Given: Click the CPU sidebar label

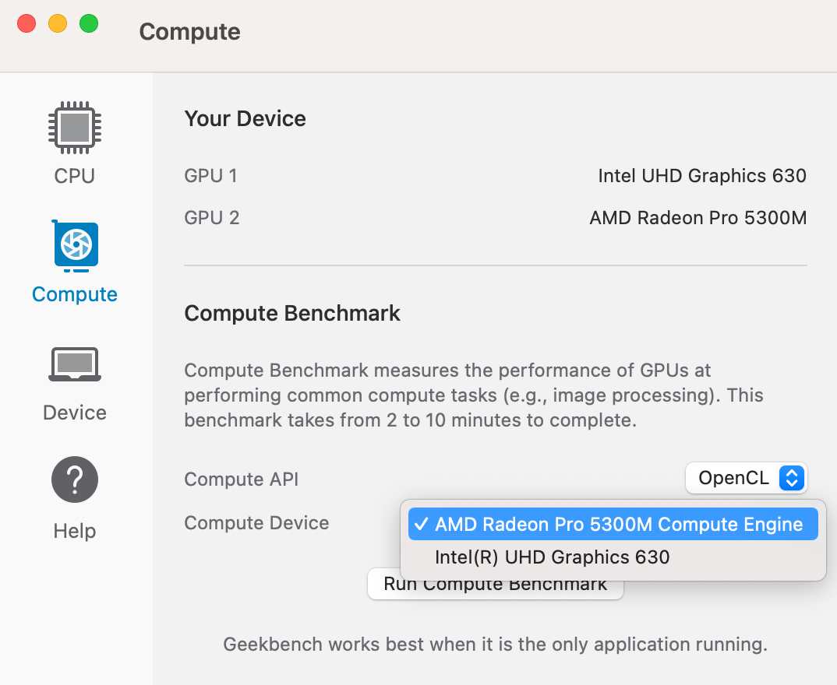Looking at the screenshot, I should (x=75, y=176).
